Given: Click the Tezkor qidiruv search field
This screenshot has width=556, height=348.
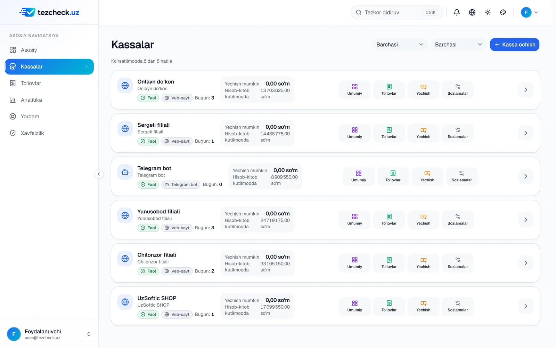Looking at the screenshot, I should (396, 13).
